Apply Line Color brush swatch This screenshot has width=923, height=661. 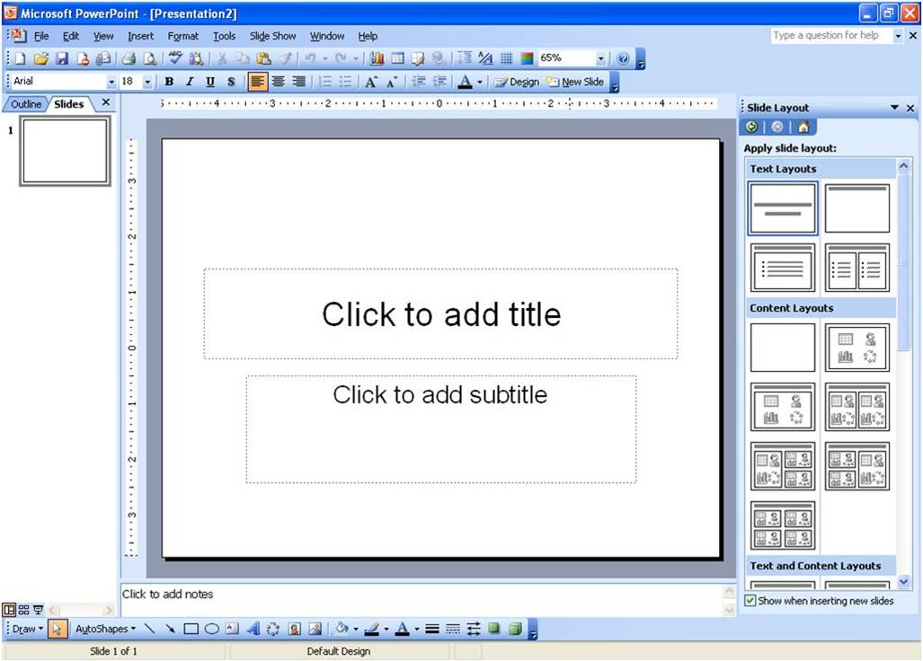click(x=372, y=629)
